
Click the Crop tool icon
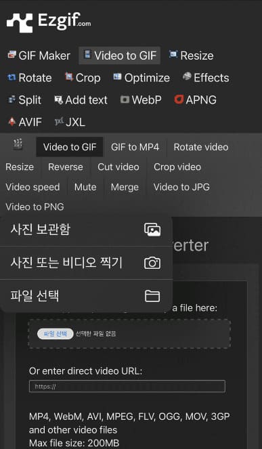coord(69,77)
